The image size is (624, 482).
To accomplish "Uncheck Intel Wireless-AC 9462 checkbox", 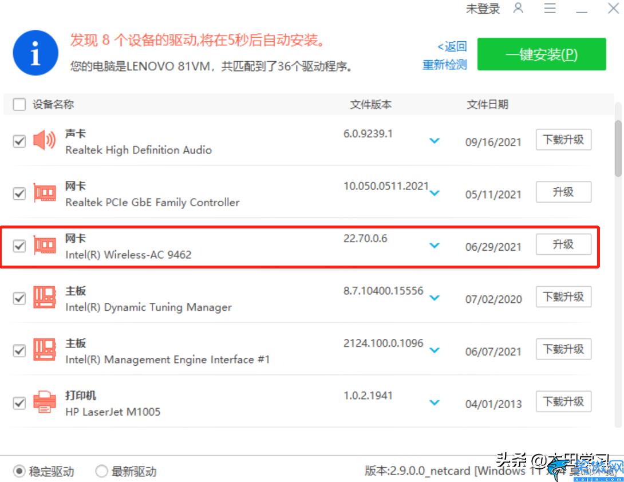I will point(19,246).
